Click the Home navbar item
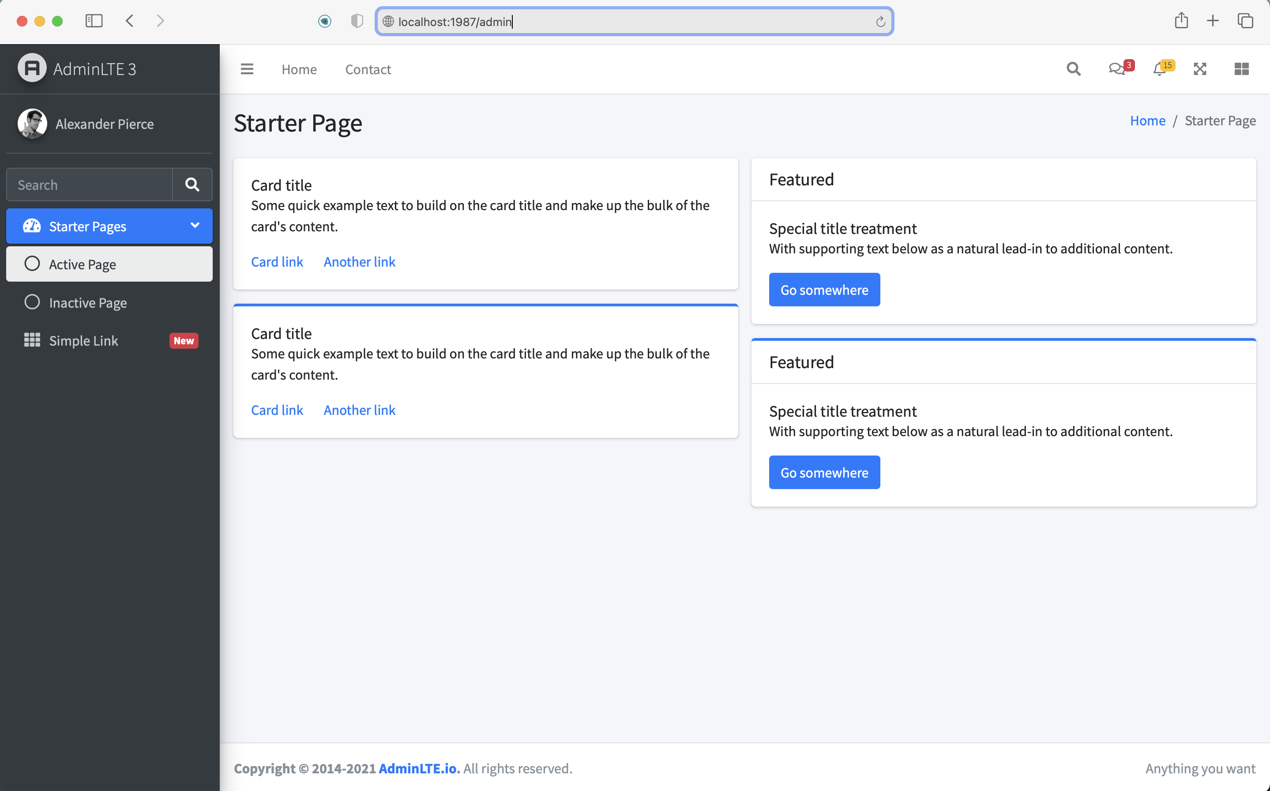1270x791 pixels. click(299, 70)
